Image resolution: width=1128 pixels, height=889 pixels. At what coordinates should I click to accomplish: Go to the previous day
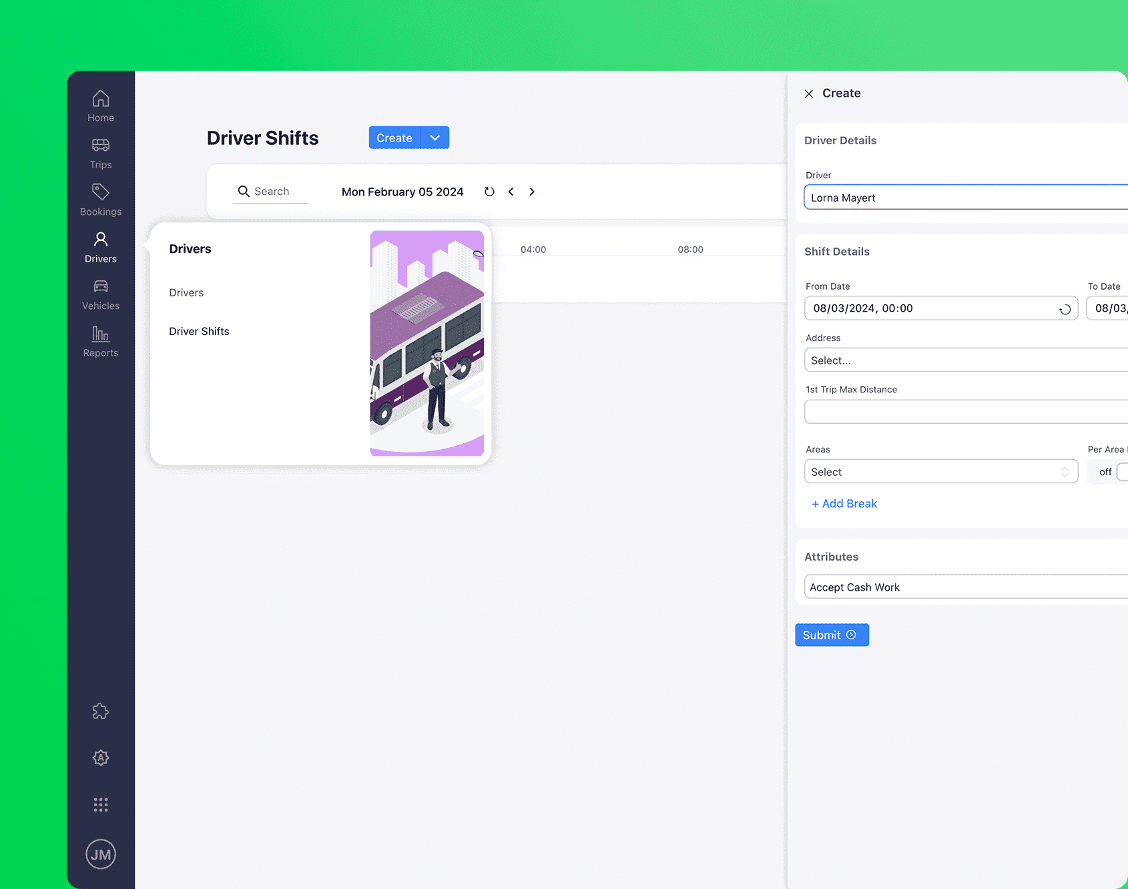coord(511,192)
